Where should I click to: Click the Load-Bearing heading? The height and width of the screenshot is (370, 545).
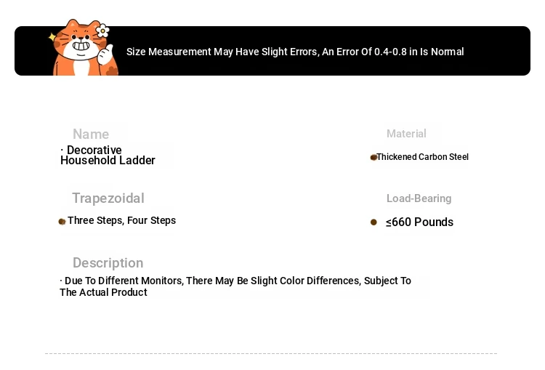419,198
